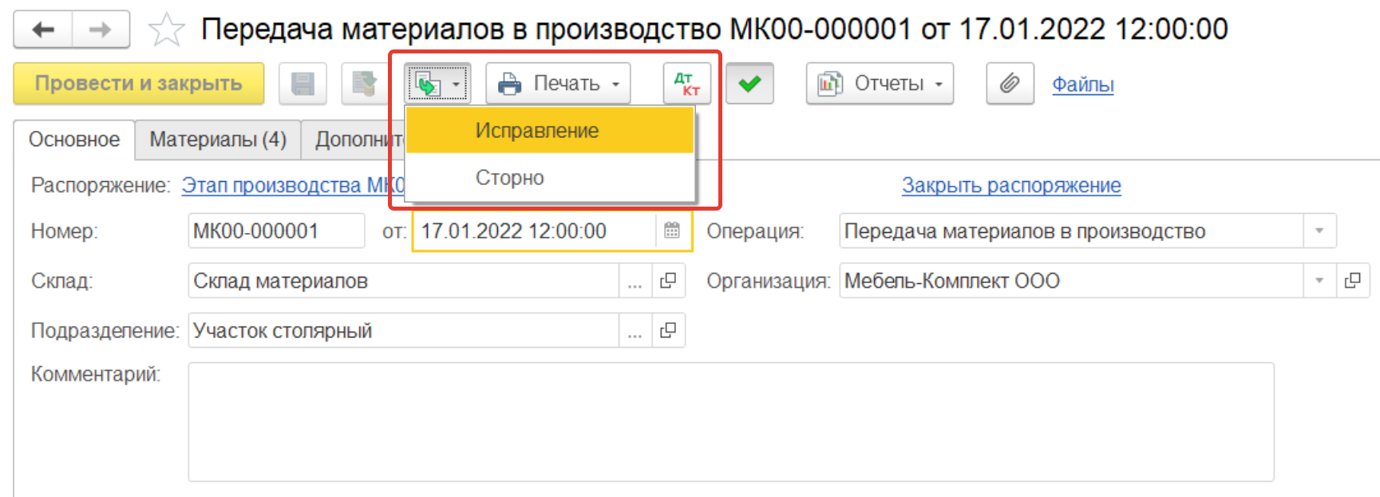Open the Файлы link
Image resolution: width=1380 pixels, height=497 pixels.
(x=1082, y=84)
